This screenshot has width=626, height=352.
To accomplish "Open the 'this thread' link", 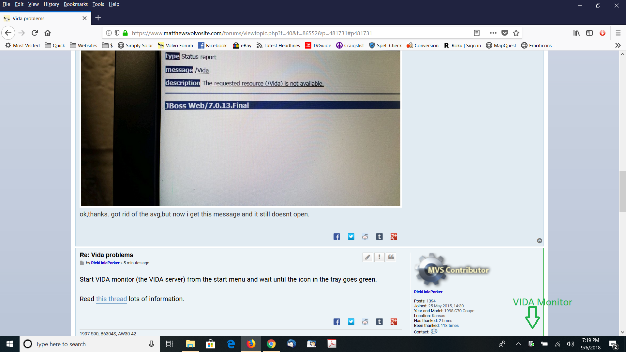I will [111, 299].
